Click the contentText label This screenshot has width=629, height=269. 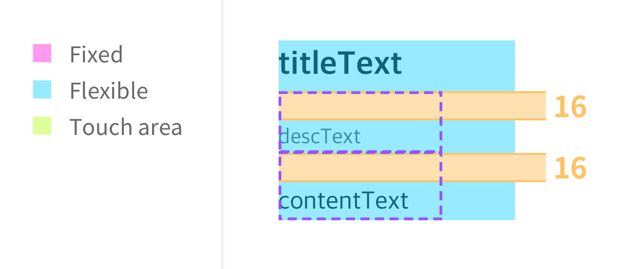344,200
